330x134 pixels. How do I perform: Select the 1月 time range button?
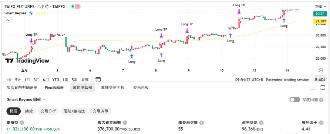click(x=27, y=80)
